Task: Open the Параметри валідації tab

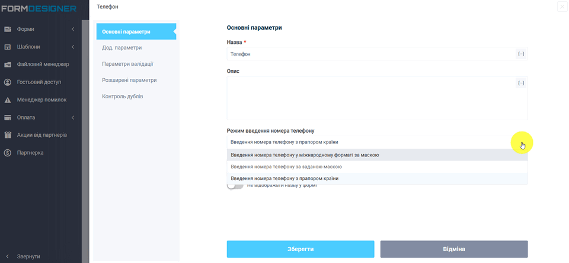Action: [x=128, y=63]
